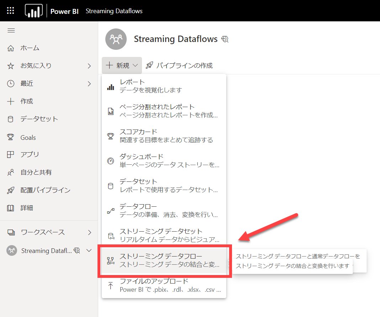Collapse the navigation pane hamburger icon
This screenshot has width=380, height=317.
click(x=11, y=30)
